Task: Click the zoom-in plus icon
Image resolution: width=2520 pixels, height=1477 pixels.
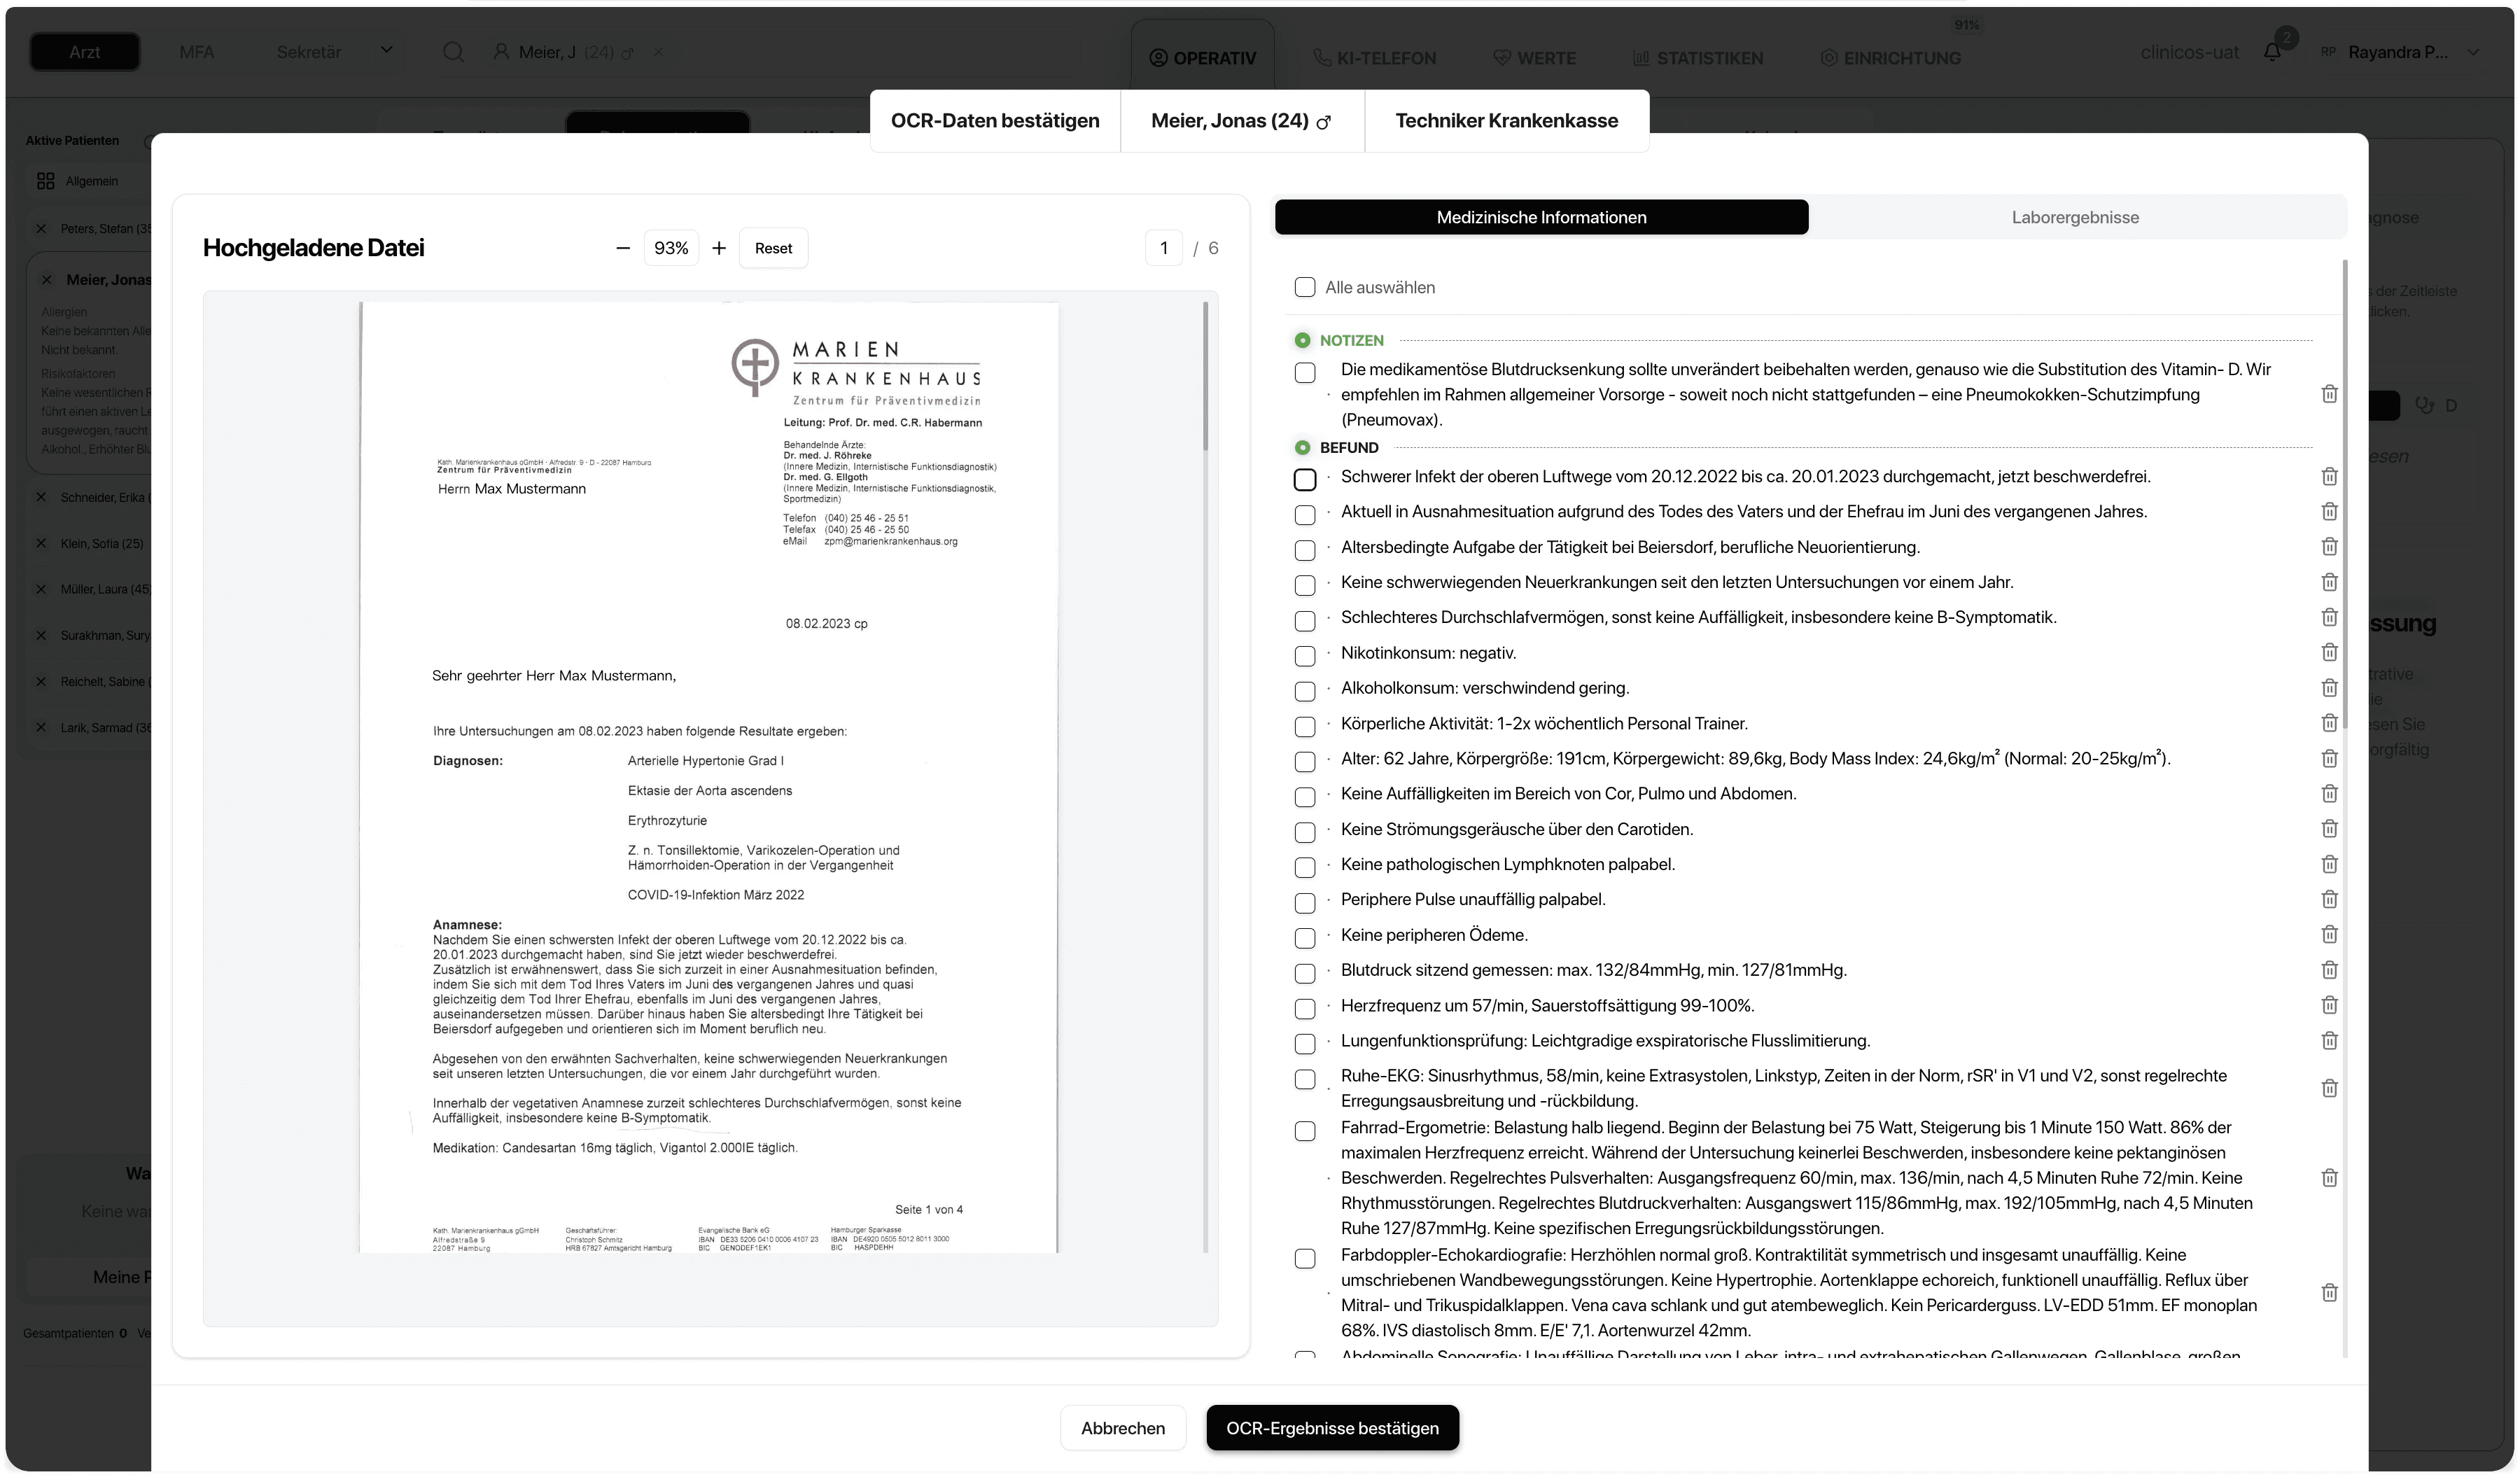Action: coord(719,248)
